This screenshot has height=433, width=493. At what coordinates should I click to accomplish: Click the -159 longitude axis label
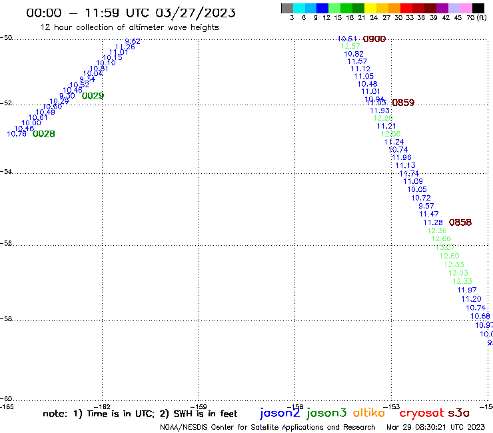[199, 406]
